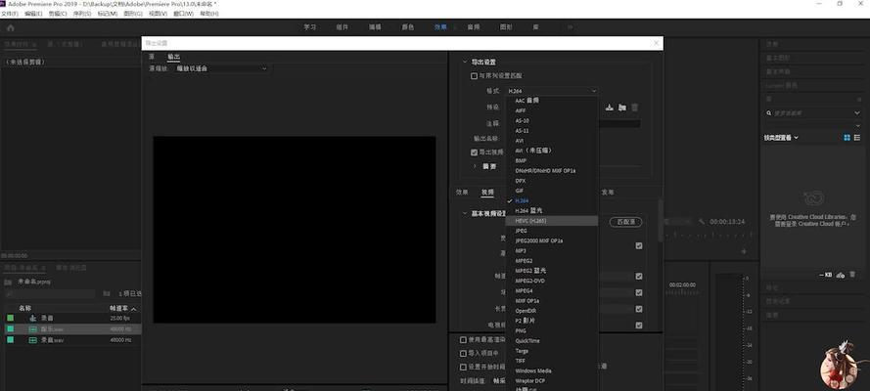Open the 按类型查看 dropdown in Libraries
Screen dimensions: 870x391
pyautogui.click(x=781, y=138)
